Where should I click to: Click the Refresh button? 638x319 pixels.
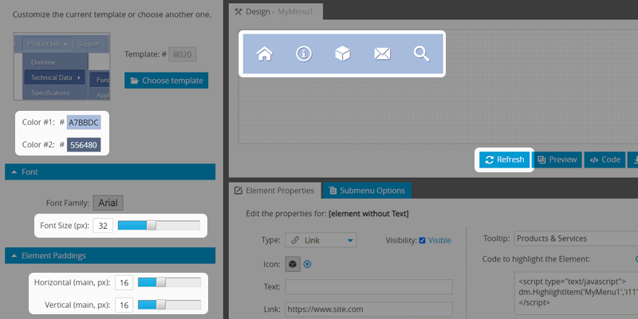pos(505,159)
